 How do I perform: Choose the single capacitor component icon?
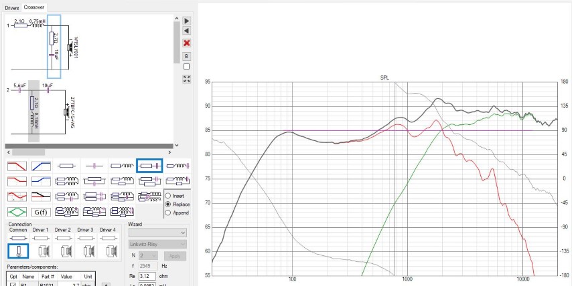coord(94,166)
